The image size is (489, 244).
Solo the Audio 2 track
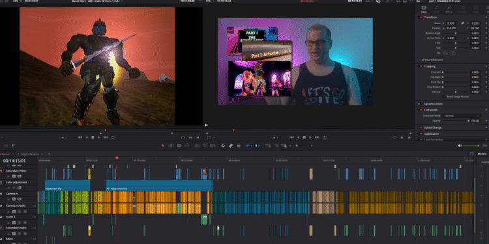click(20, 223)
